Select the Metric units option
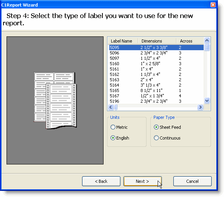Screen dimensions: 224x197 pos(119,127)
